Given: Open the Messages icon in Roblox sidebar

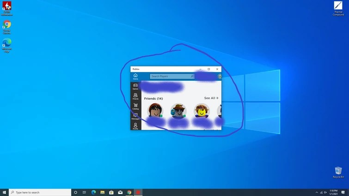Looking at the screenshot, I should point(135,116).
